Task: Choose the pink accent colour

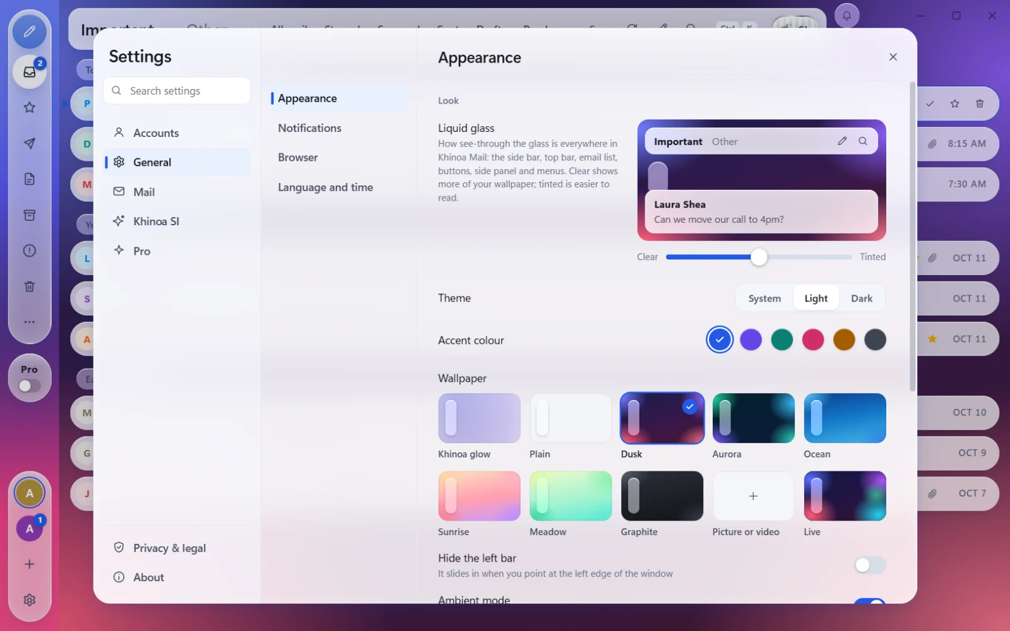Action: pyautogui.click(x=813, y=339)
